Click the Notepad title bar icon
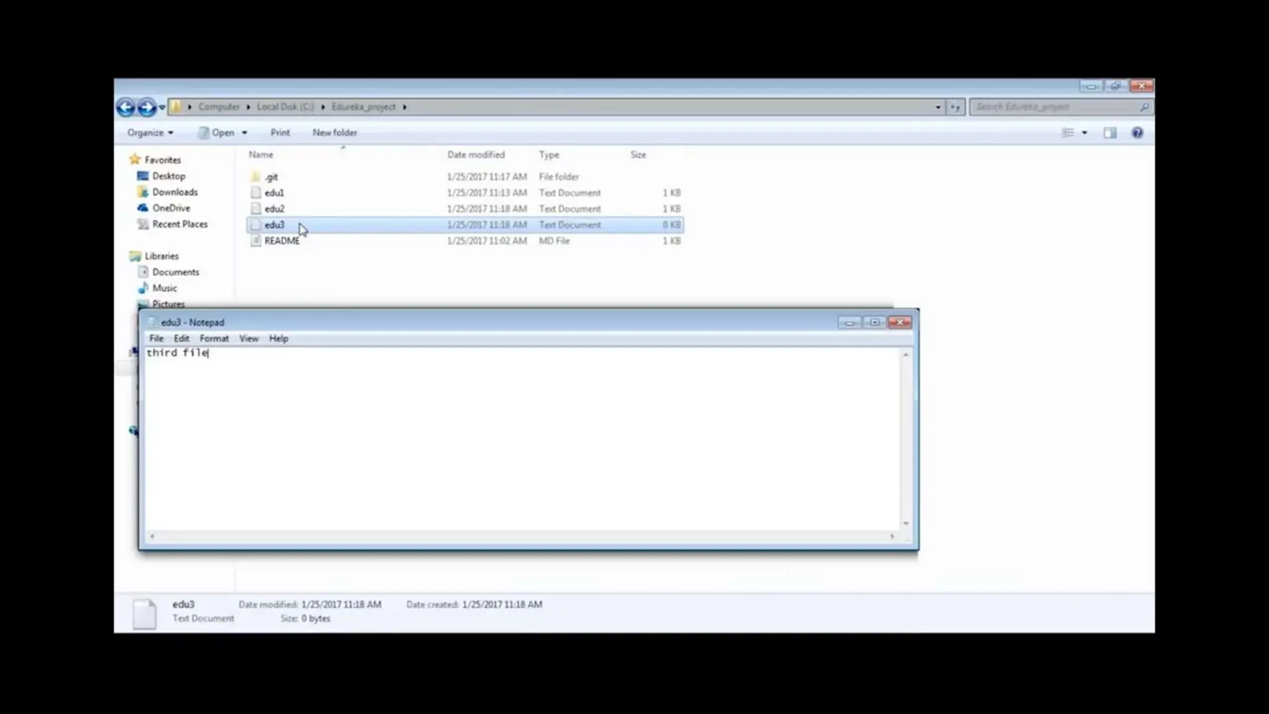 [152, 322]
